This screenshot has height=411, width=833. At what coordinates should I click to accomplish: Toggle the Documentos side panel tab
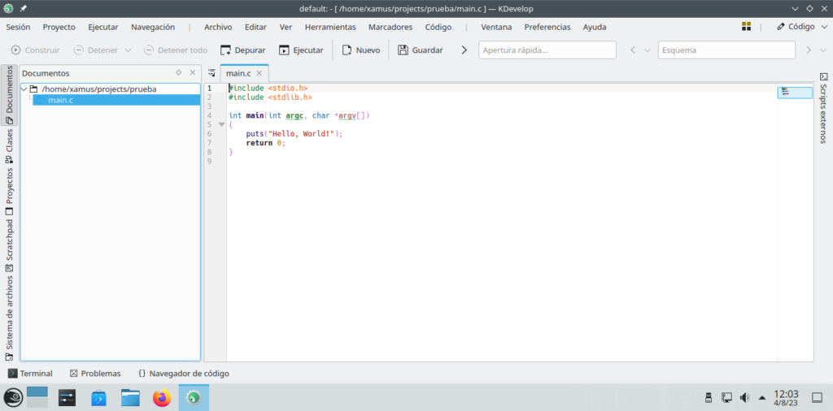(9, 95)
